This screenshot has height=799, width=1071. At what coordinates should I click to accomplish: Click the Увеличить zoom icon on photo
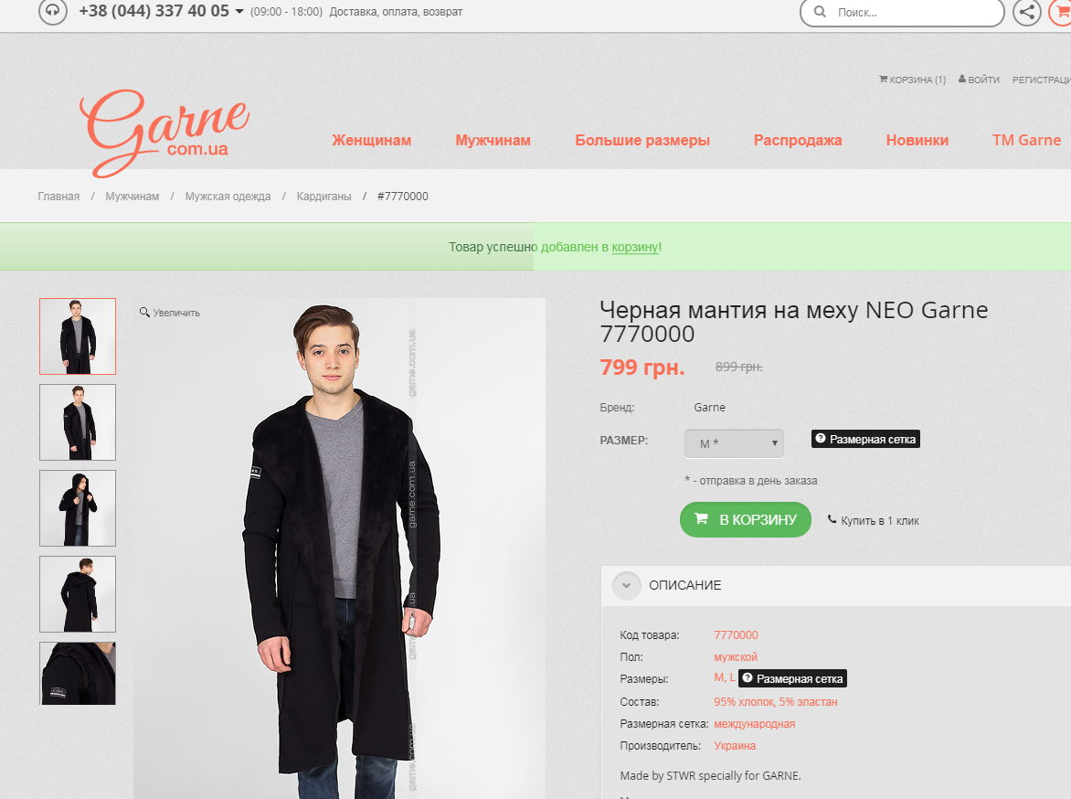coord(144,313)
